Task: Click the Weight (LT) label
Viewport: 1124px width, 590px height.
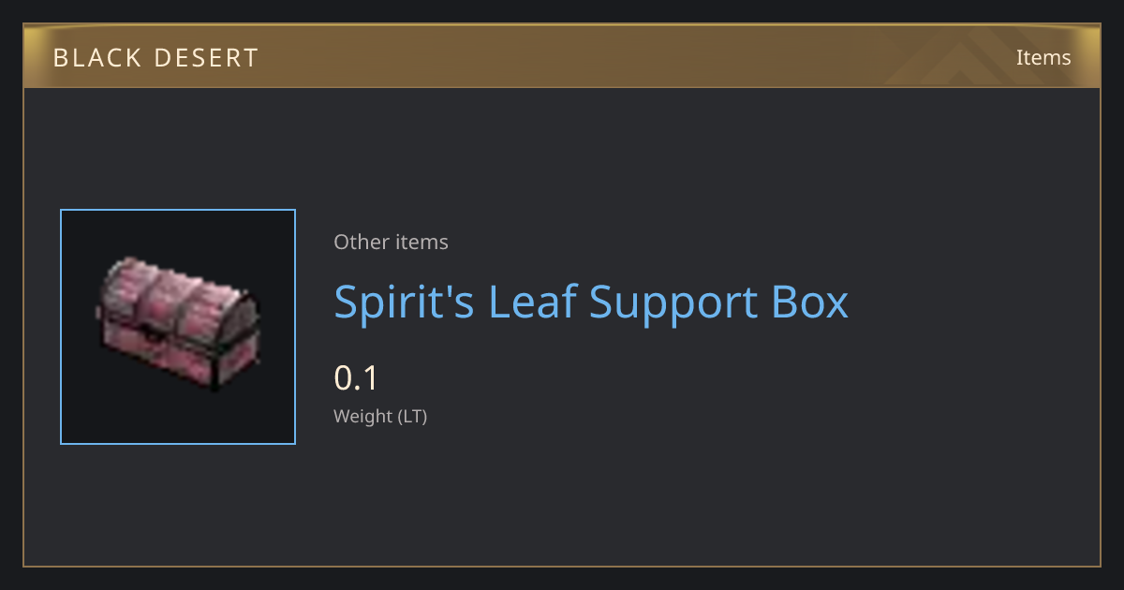Action: point(380,416)
